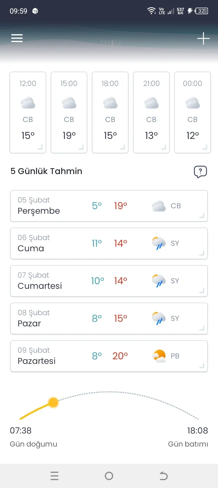This screenshot has height=488, width=218.
Task: Select the 18:00 hourly forecast card
Action: click(x=110, y=112)
